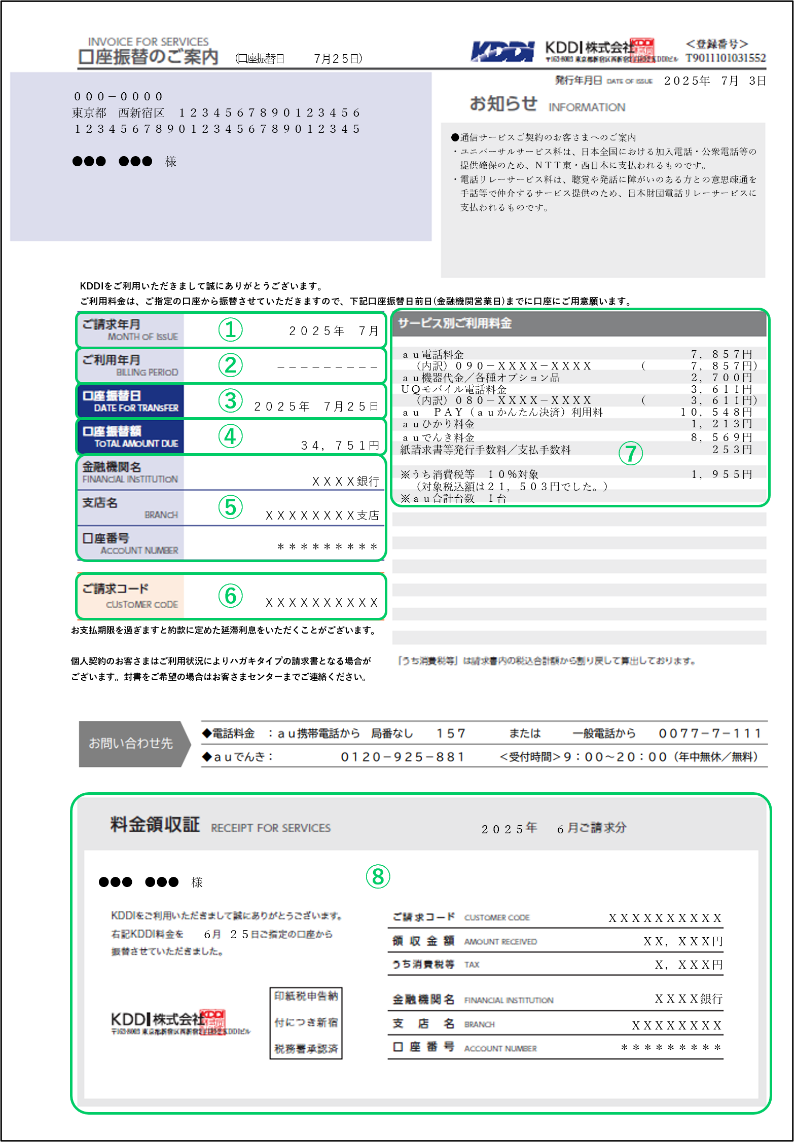Click '通信サービスご契約のお客さまへのご案内' notice heading
Screen dimensions: 795x1142
pos(544,137)
